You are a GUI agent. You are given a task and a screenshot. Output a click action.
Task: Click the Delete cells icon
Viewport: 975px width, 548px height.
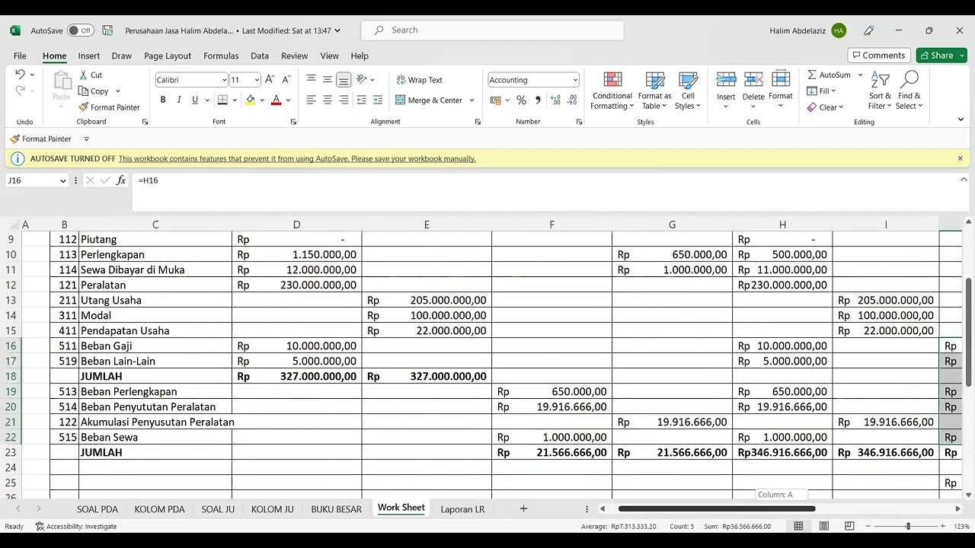[x=753, y=79]
